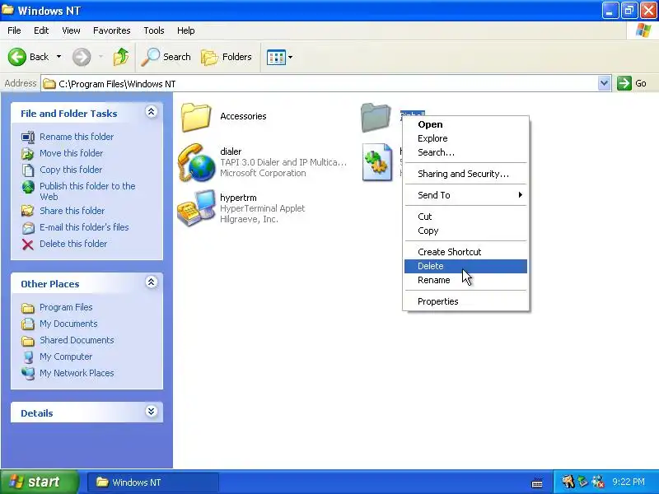Image resolution: width=659 pixels, height=494 pixels.
Task: Click the E-mail envelope icon
Action: click(x=28, y=227)
